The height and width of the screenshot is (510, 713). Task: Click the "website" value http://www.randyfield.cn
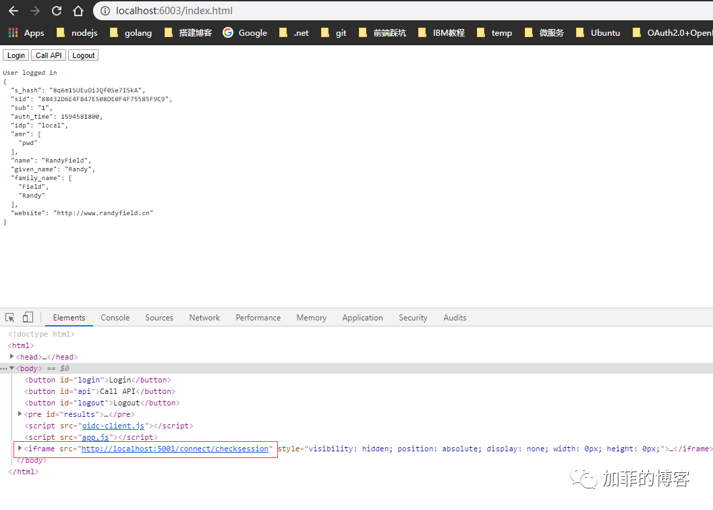103,213
